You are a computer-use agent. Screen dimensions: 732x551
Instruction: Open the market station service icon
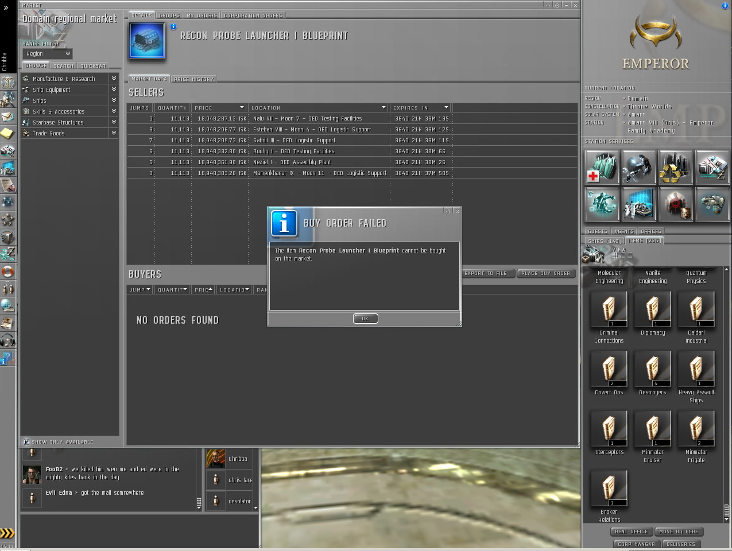(x=712, y=167)
